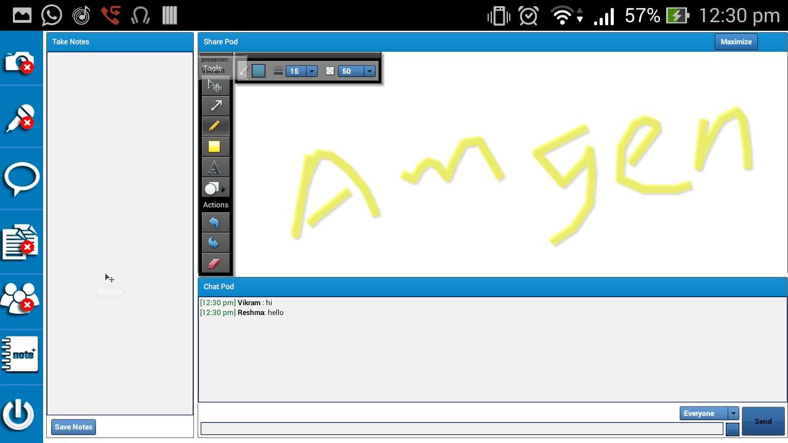Image resolution: width=788 pixels, height=443 pixels.
Task: Open chat via speech bubble icon
Action: point(22,180)
